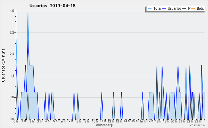Click the y-axis value 1.6
The height and width of the screenshot is (128, 208).
[12, 76]
